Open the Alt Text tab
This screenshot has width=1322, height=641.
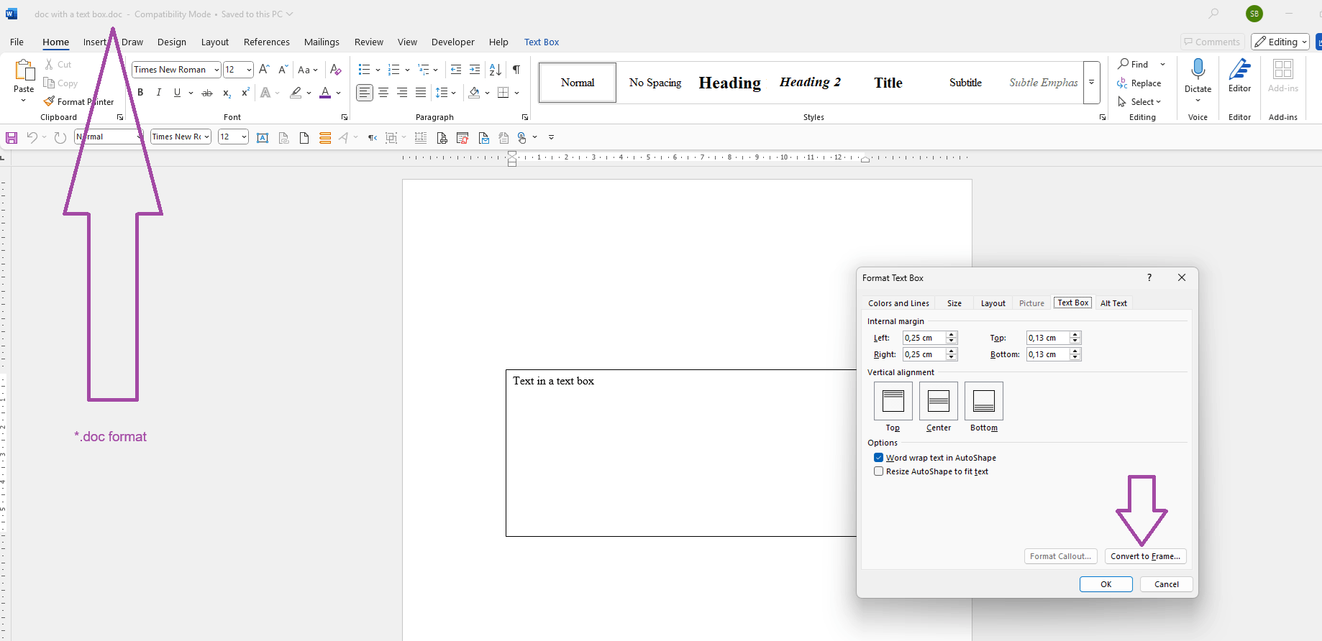point(1113,303)
